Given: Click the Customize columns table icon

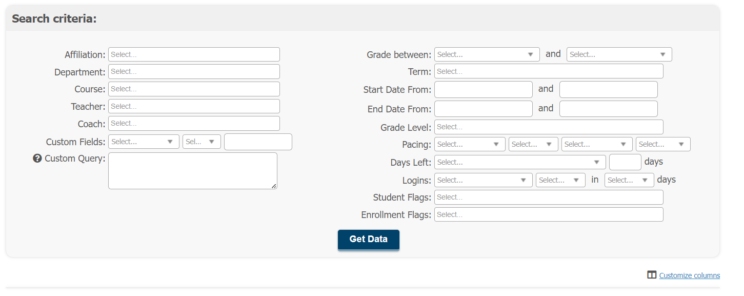Looking at the screenshot, I should [x=652, y=275].
